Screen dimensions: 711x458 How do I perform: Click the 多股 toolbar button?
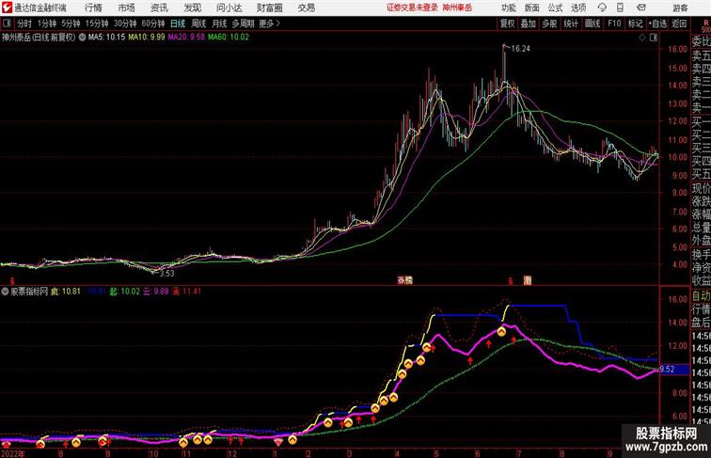(x=549, y=24)
